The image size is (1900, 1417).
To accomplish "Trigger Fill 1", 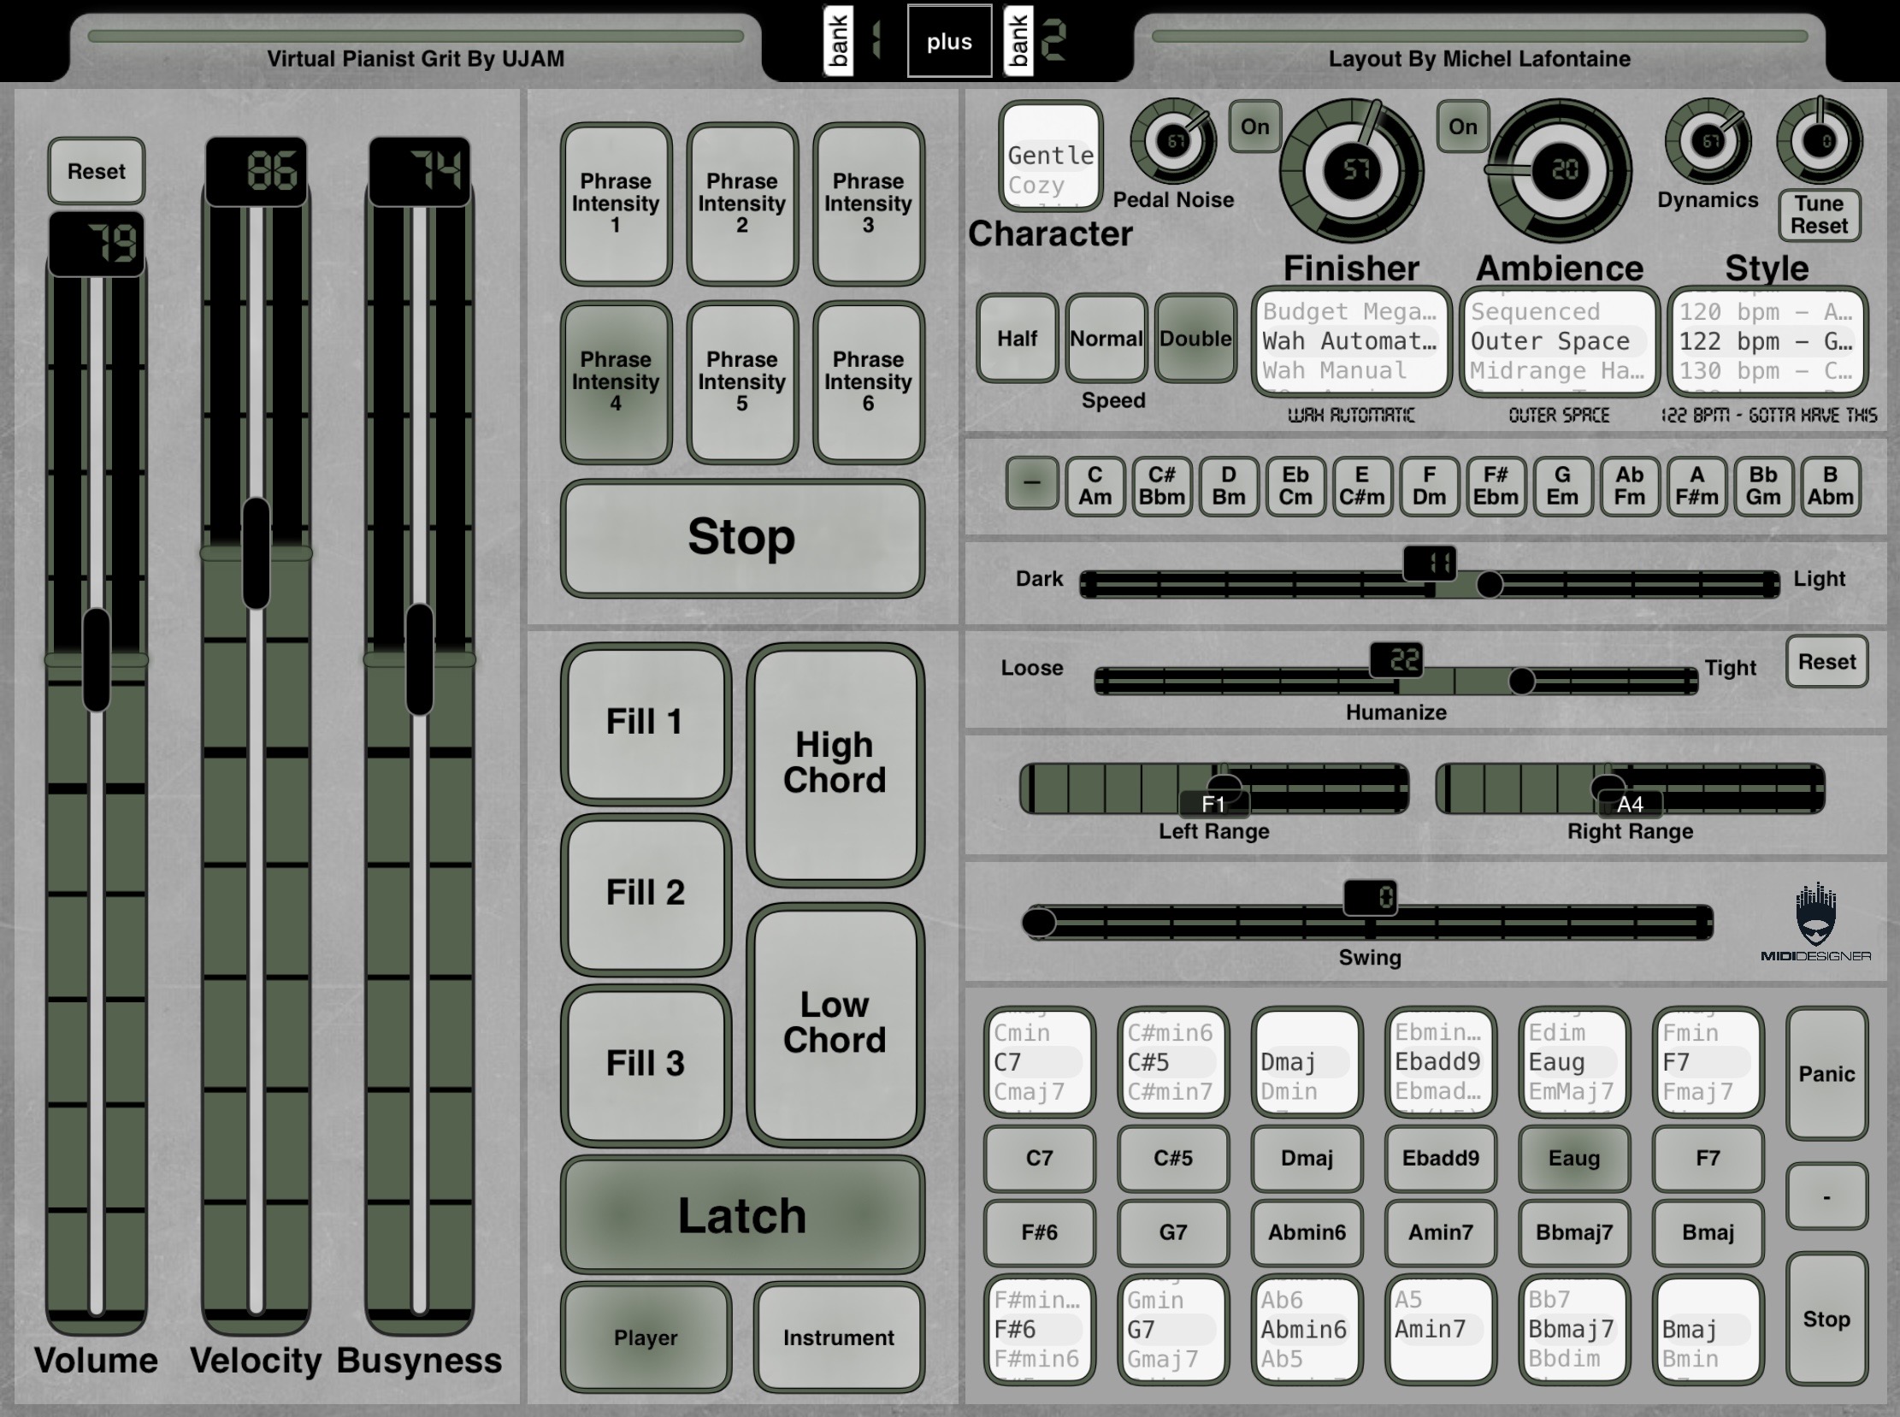I will 646,723.
